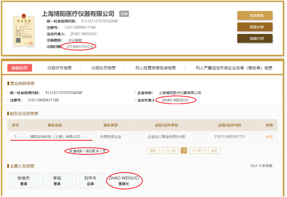Select the 基础信息 tab

[x=19, y=68]
